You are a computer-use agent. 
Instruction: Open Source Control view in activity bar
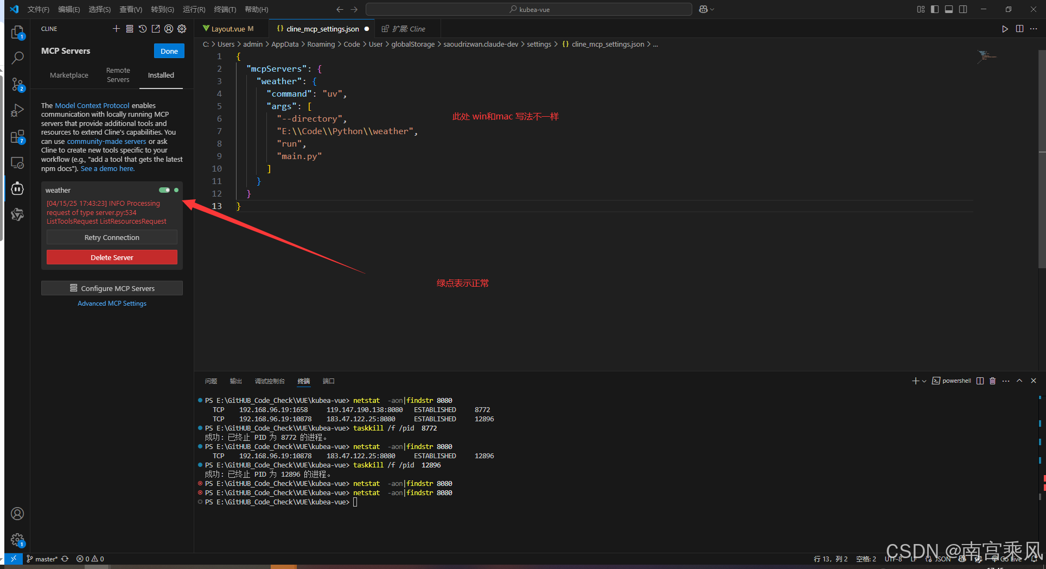(17, 84)
